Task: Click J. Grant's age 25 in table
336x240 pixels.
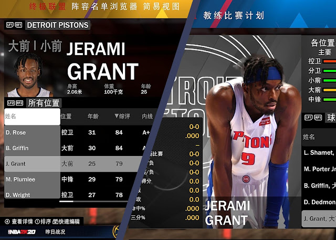Action: [92, 164]
